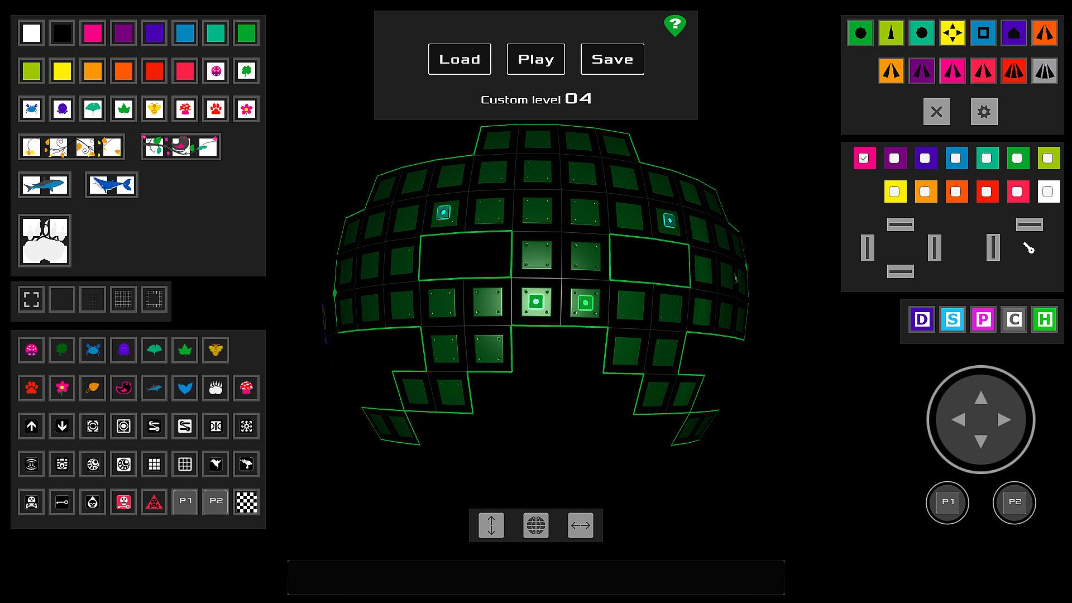The image size is (1072, 603).
Task: Click the green help question mark icon
Action: click(674, 25)
